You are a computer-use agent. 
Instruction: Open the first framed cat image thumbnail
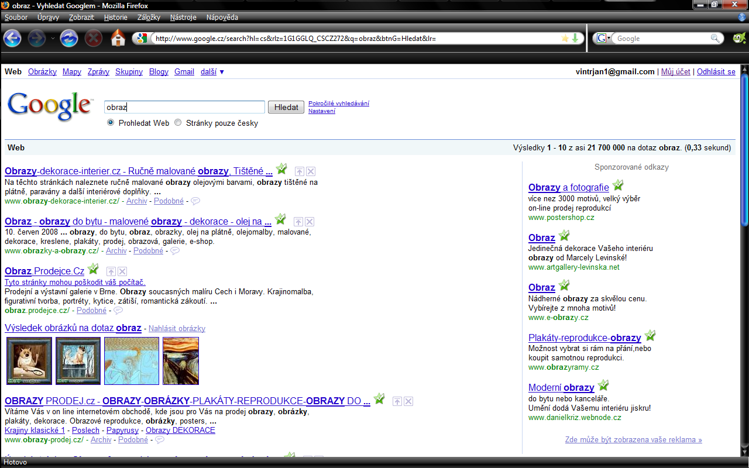point(29,361)
